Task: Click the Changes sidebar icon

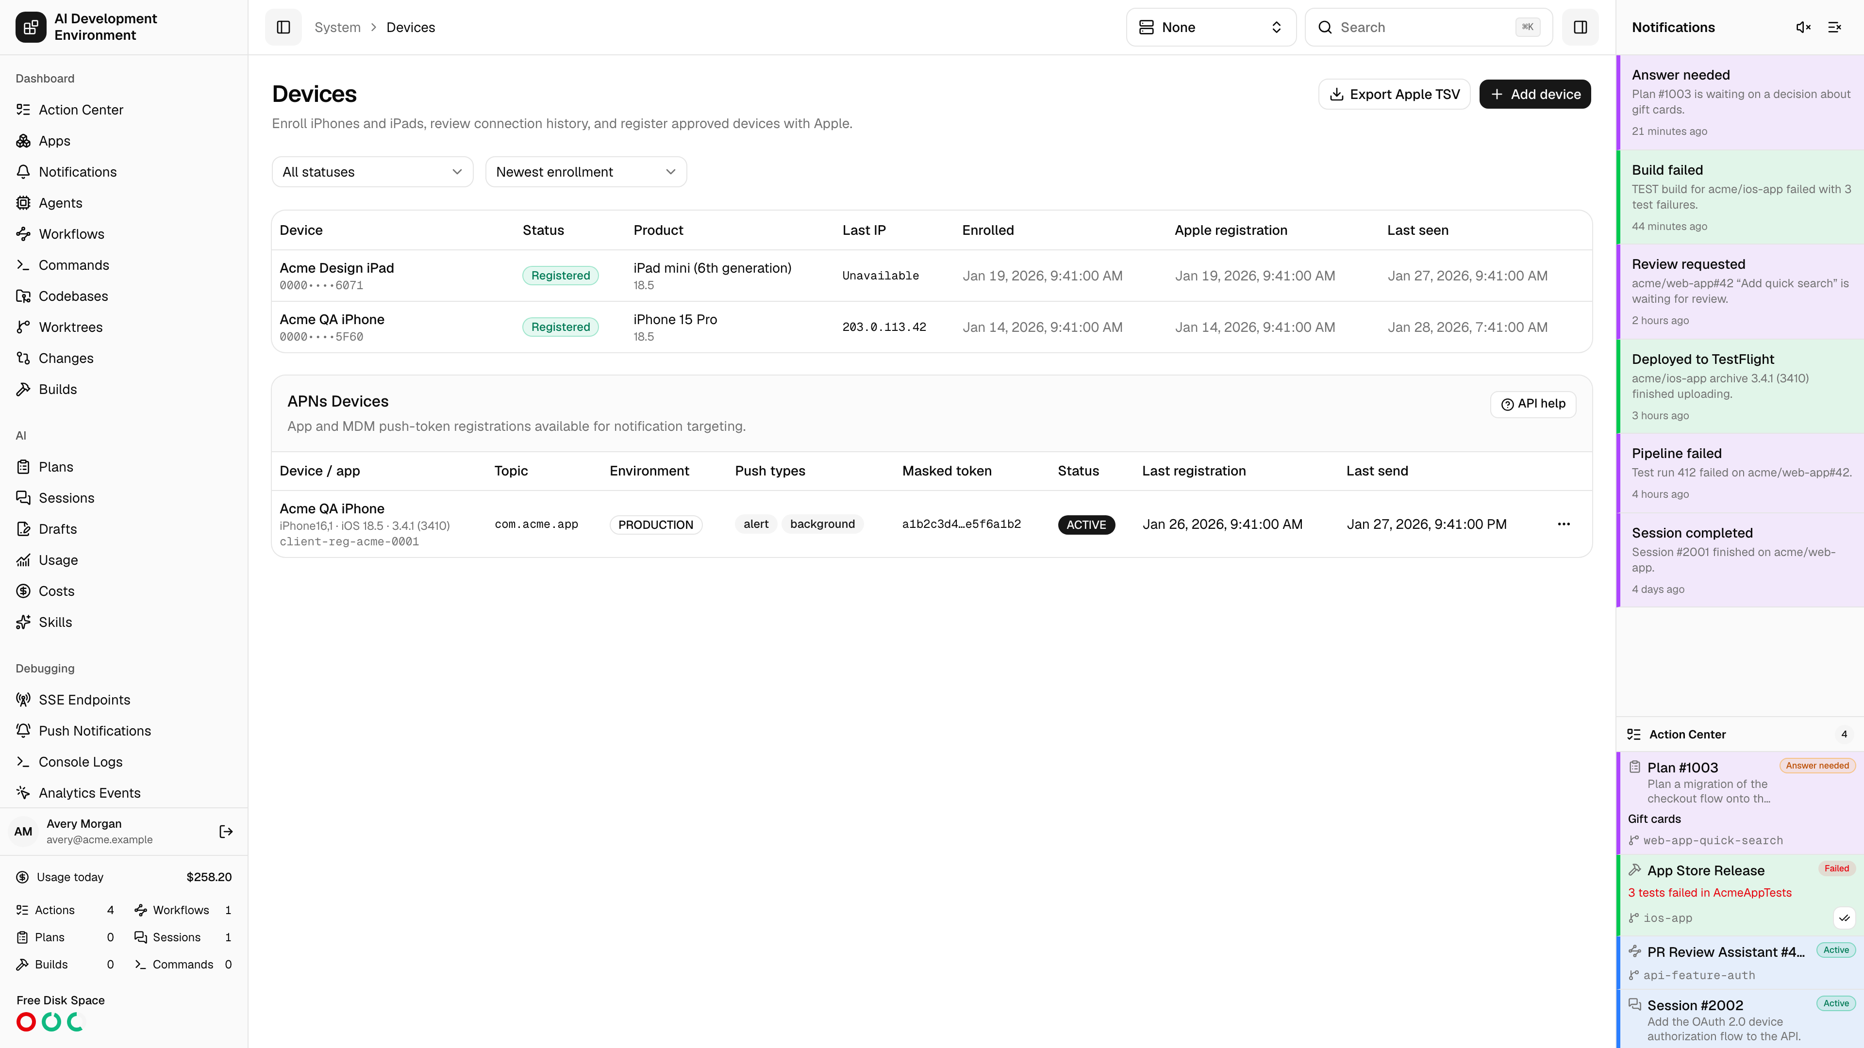Action: coord(23,359)
